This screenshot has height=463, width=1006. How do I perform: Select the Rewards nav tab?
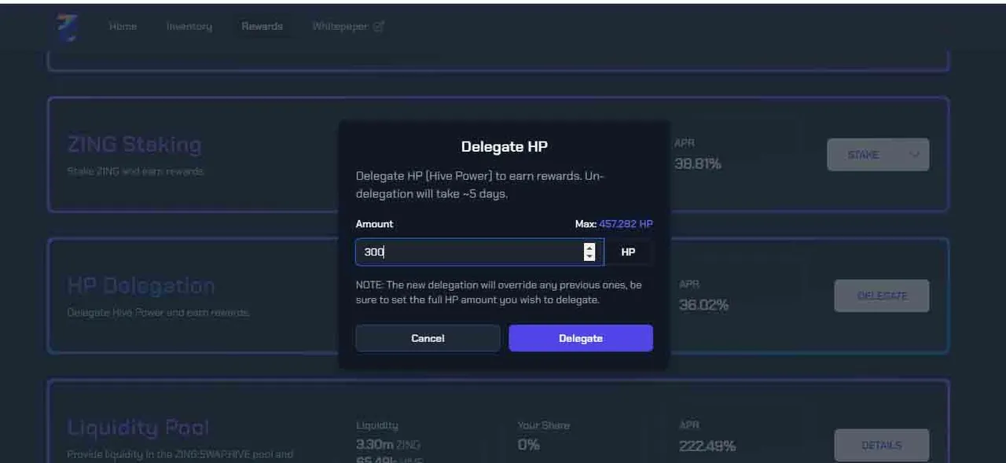coord(263,27)
